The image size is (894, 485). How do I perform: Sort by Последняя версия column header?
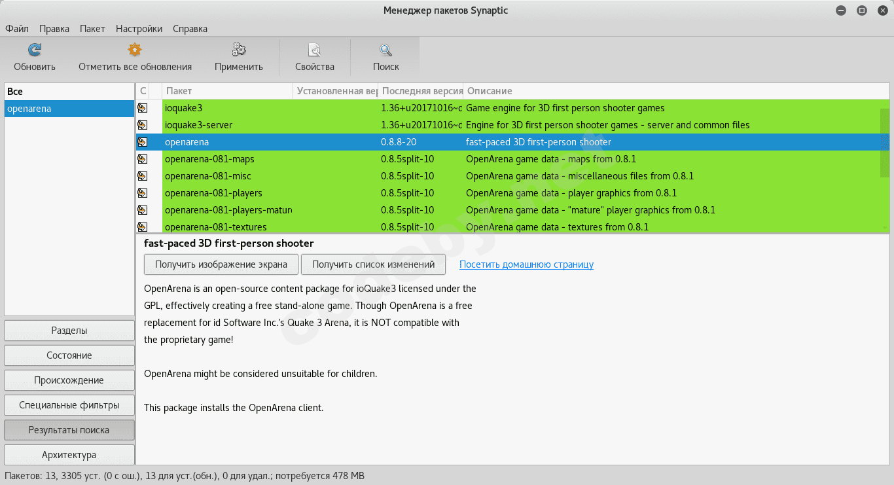coord(421,91)
